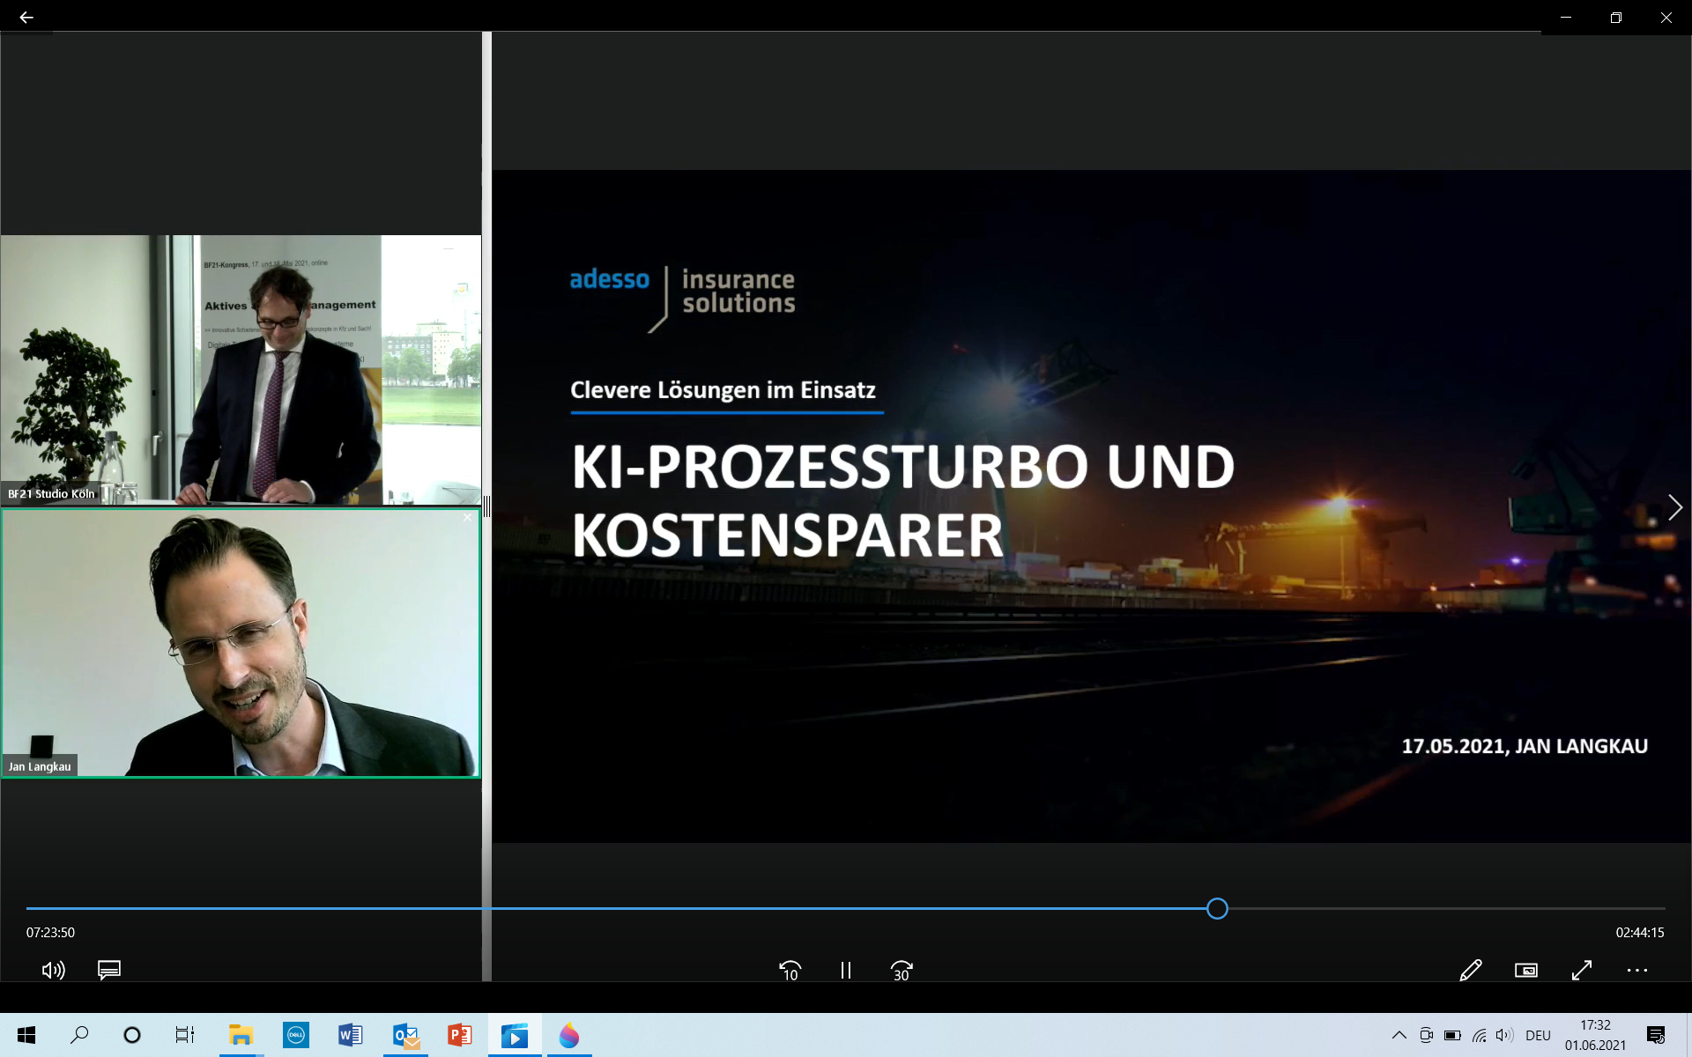Toggle fullscreen with the diagonal arrows icon
This screenshot has height=1057, width=1692.
(1582, 970)
